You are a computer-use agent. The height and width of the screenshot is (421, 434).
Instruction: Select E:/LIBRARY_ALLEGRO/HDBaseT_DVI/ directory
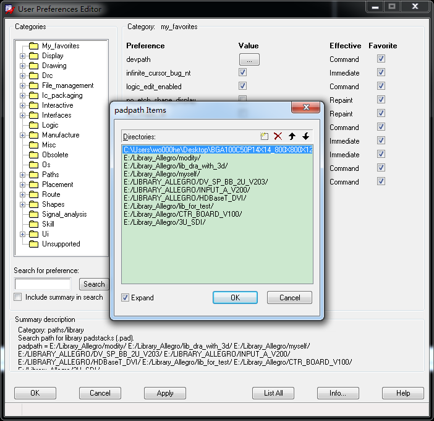[217, 198]
